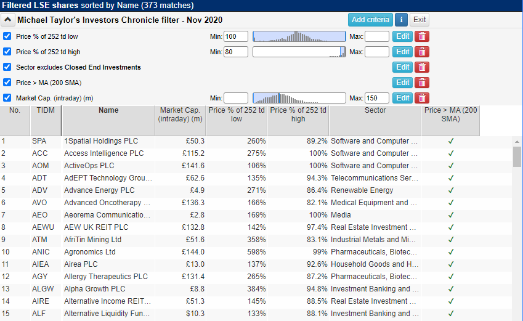Sort by Price % of 252 td low header
This screenshot has width=523, height=321.
[x=237, y=121]
